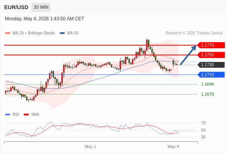The image size is (226, 153).
Task: Click the RSI 30 level value
Action: point(203,137)
